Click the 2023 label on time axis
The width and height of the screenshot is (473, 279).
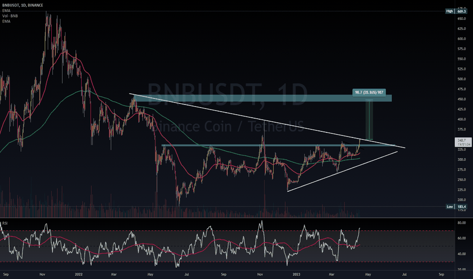click(x=296, y=274)
